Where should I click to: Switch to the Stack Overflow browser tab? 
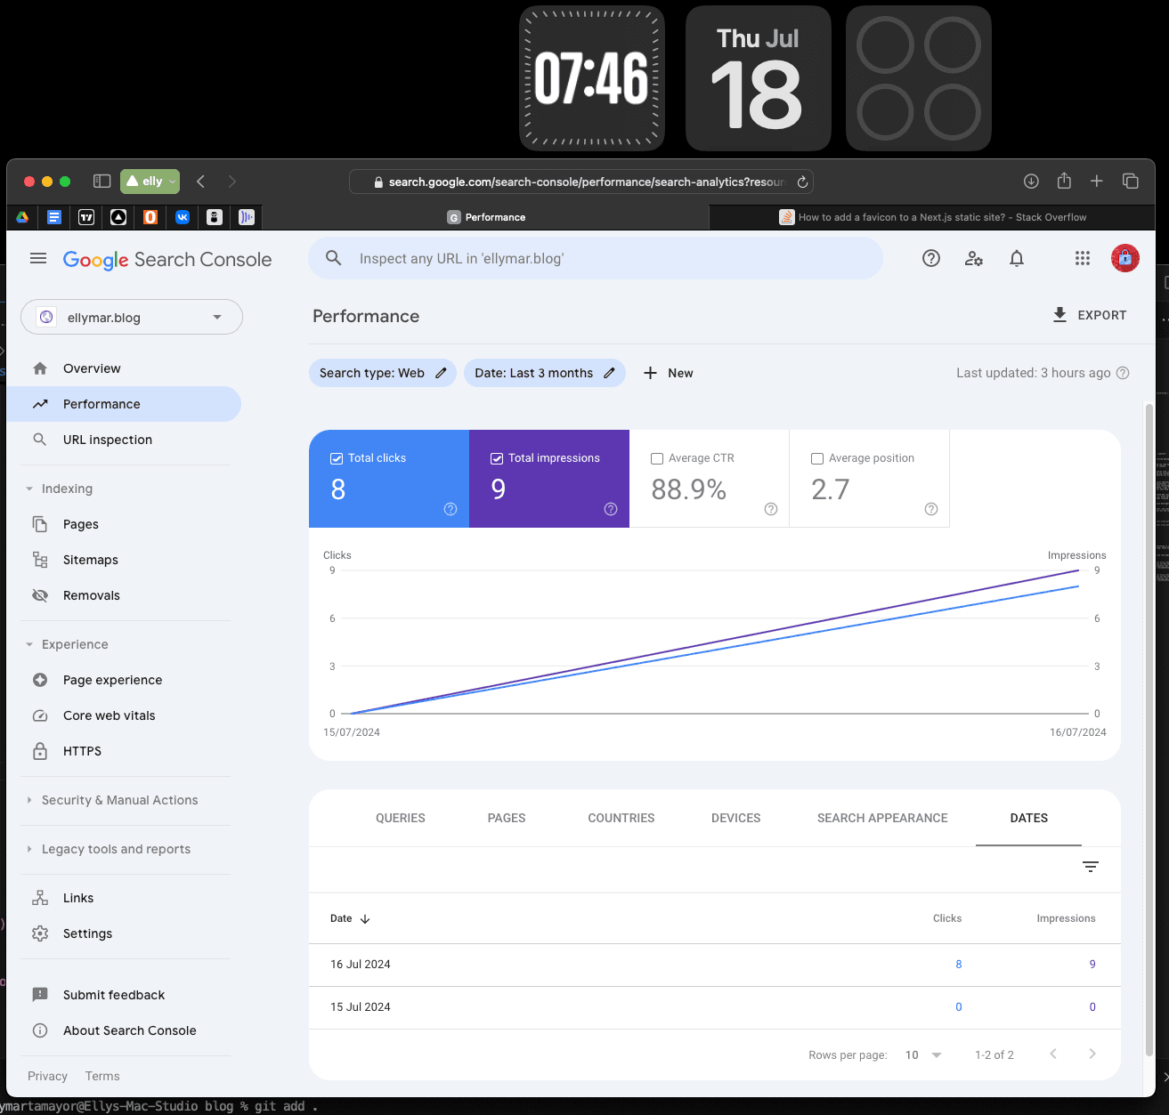click(x=932, y=217)
